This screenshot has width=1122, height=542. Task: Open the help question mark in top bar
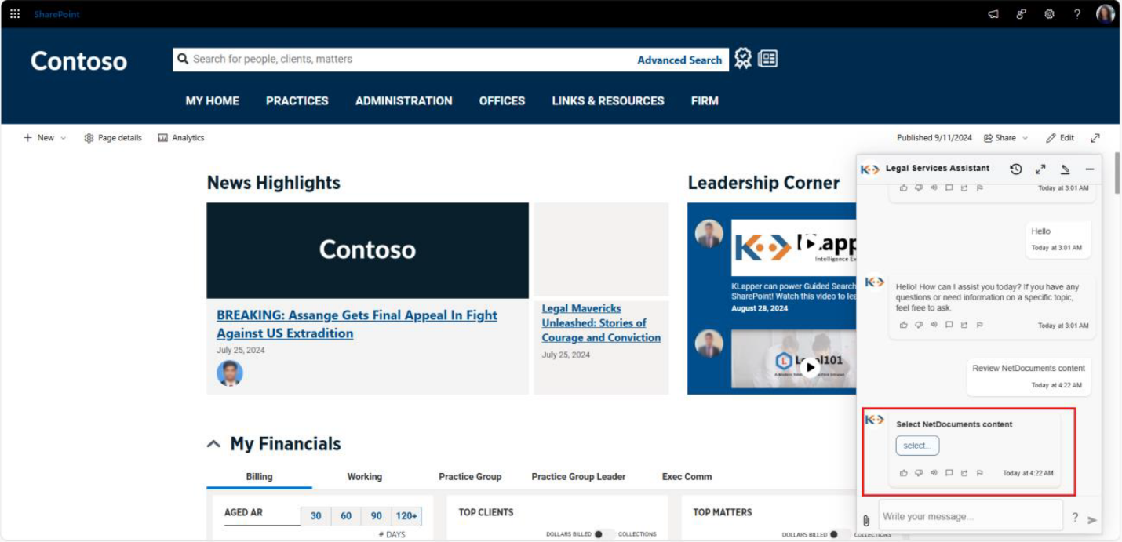[x=1077, y=14]
